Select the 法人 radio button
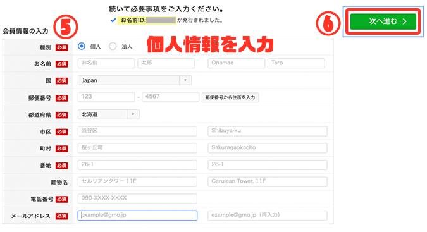This screenshot has height=232, width=427. [113, 46]
